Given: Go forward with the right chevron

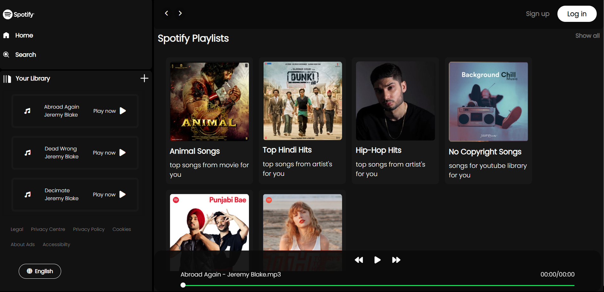Looking at the screenshot, I should point(180,13).
